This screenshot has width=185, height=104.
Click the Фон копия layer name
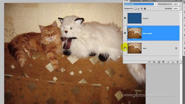point(147,34)
